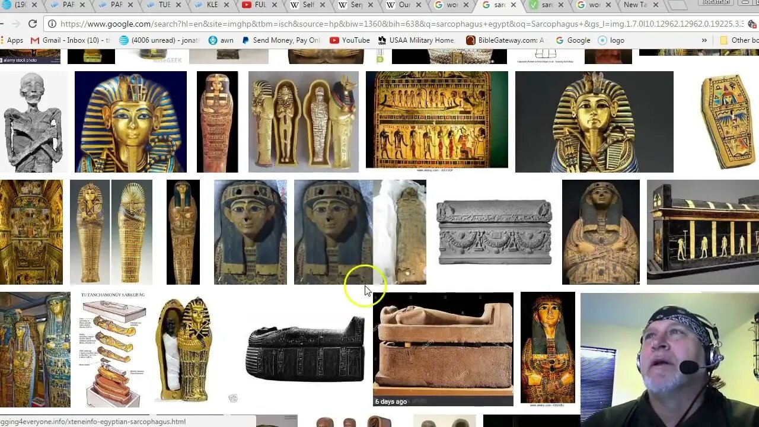Open the YouTube bookmark
The height and width of the screenshot is (427, 759).
pyautogui.click(x=350, y=40)
